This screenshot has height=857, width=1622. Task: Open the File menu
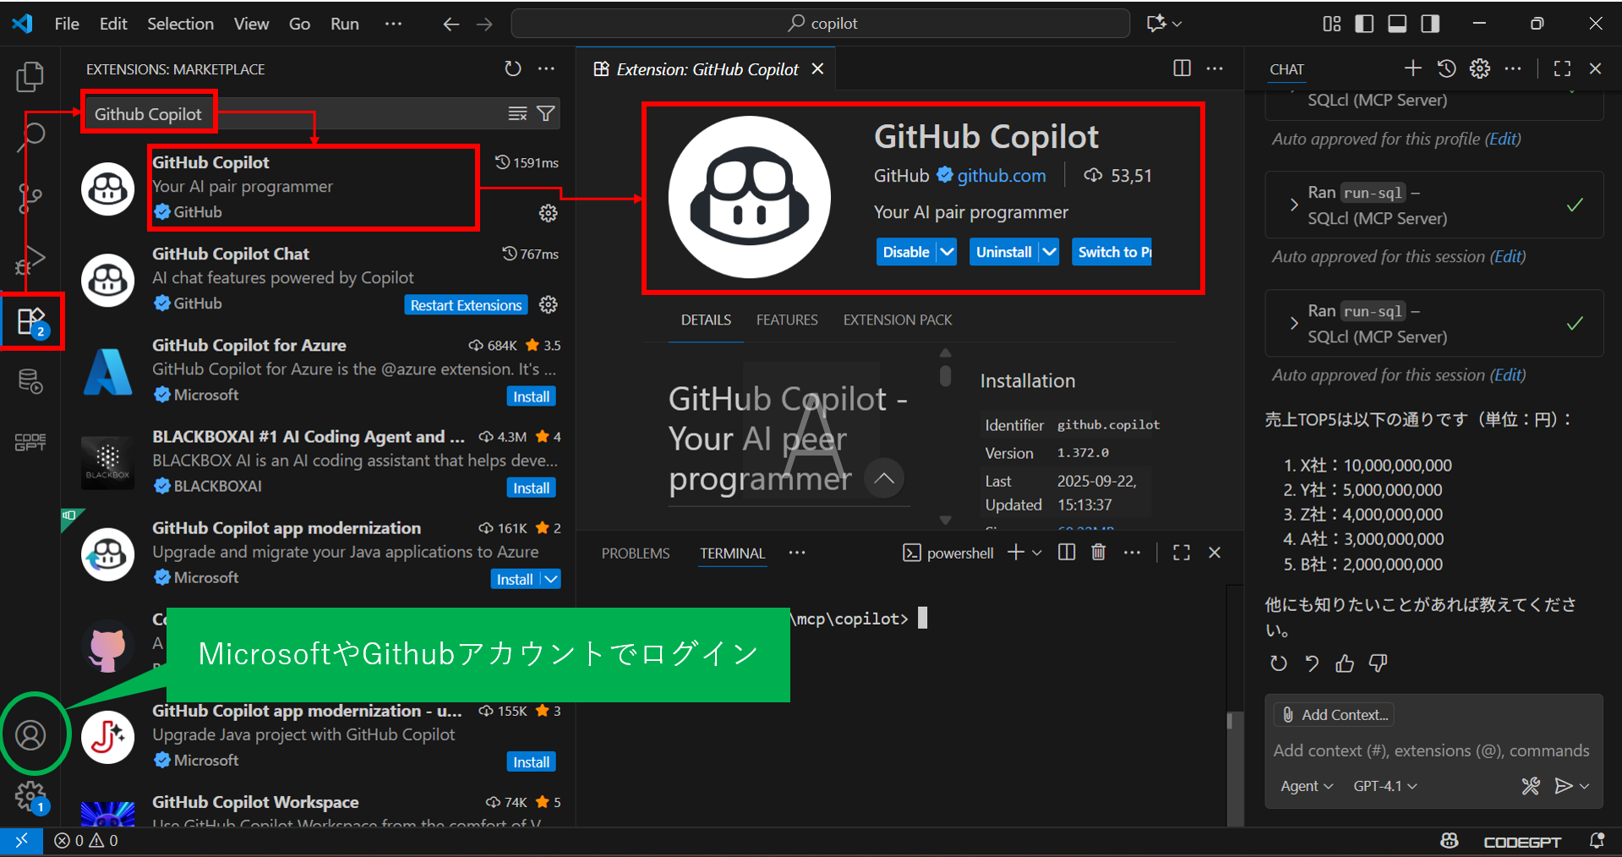pos(67,24)
